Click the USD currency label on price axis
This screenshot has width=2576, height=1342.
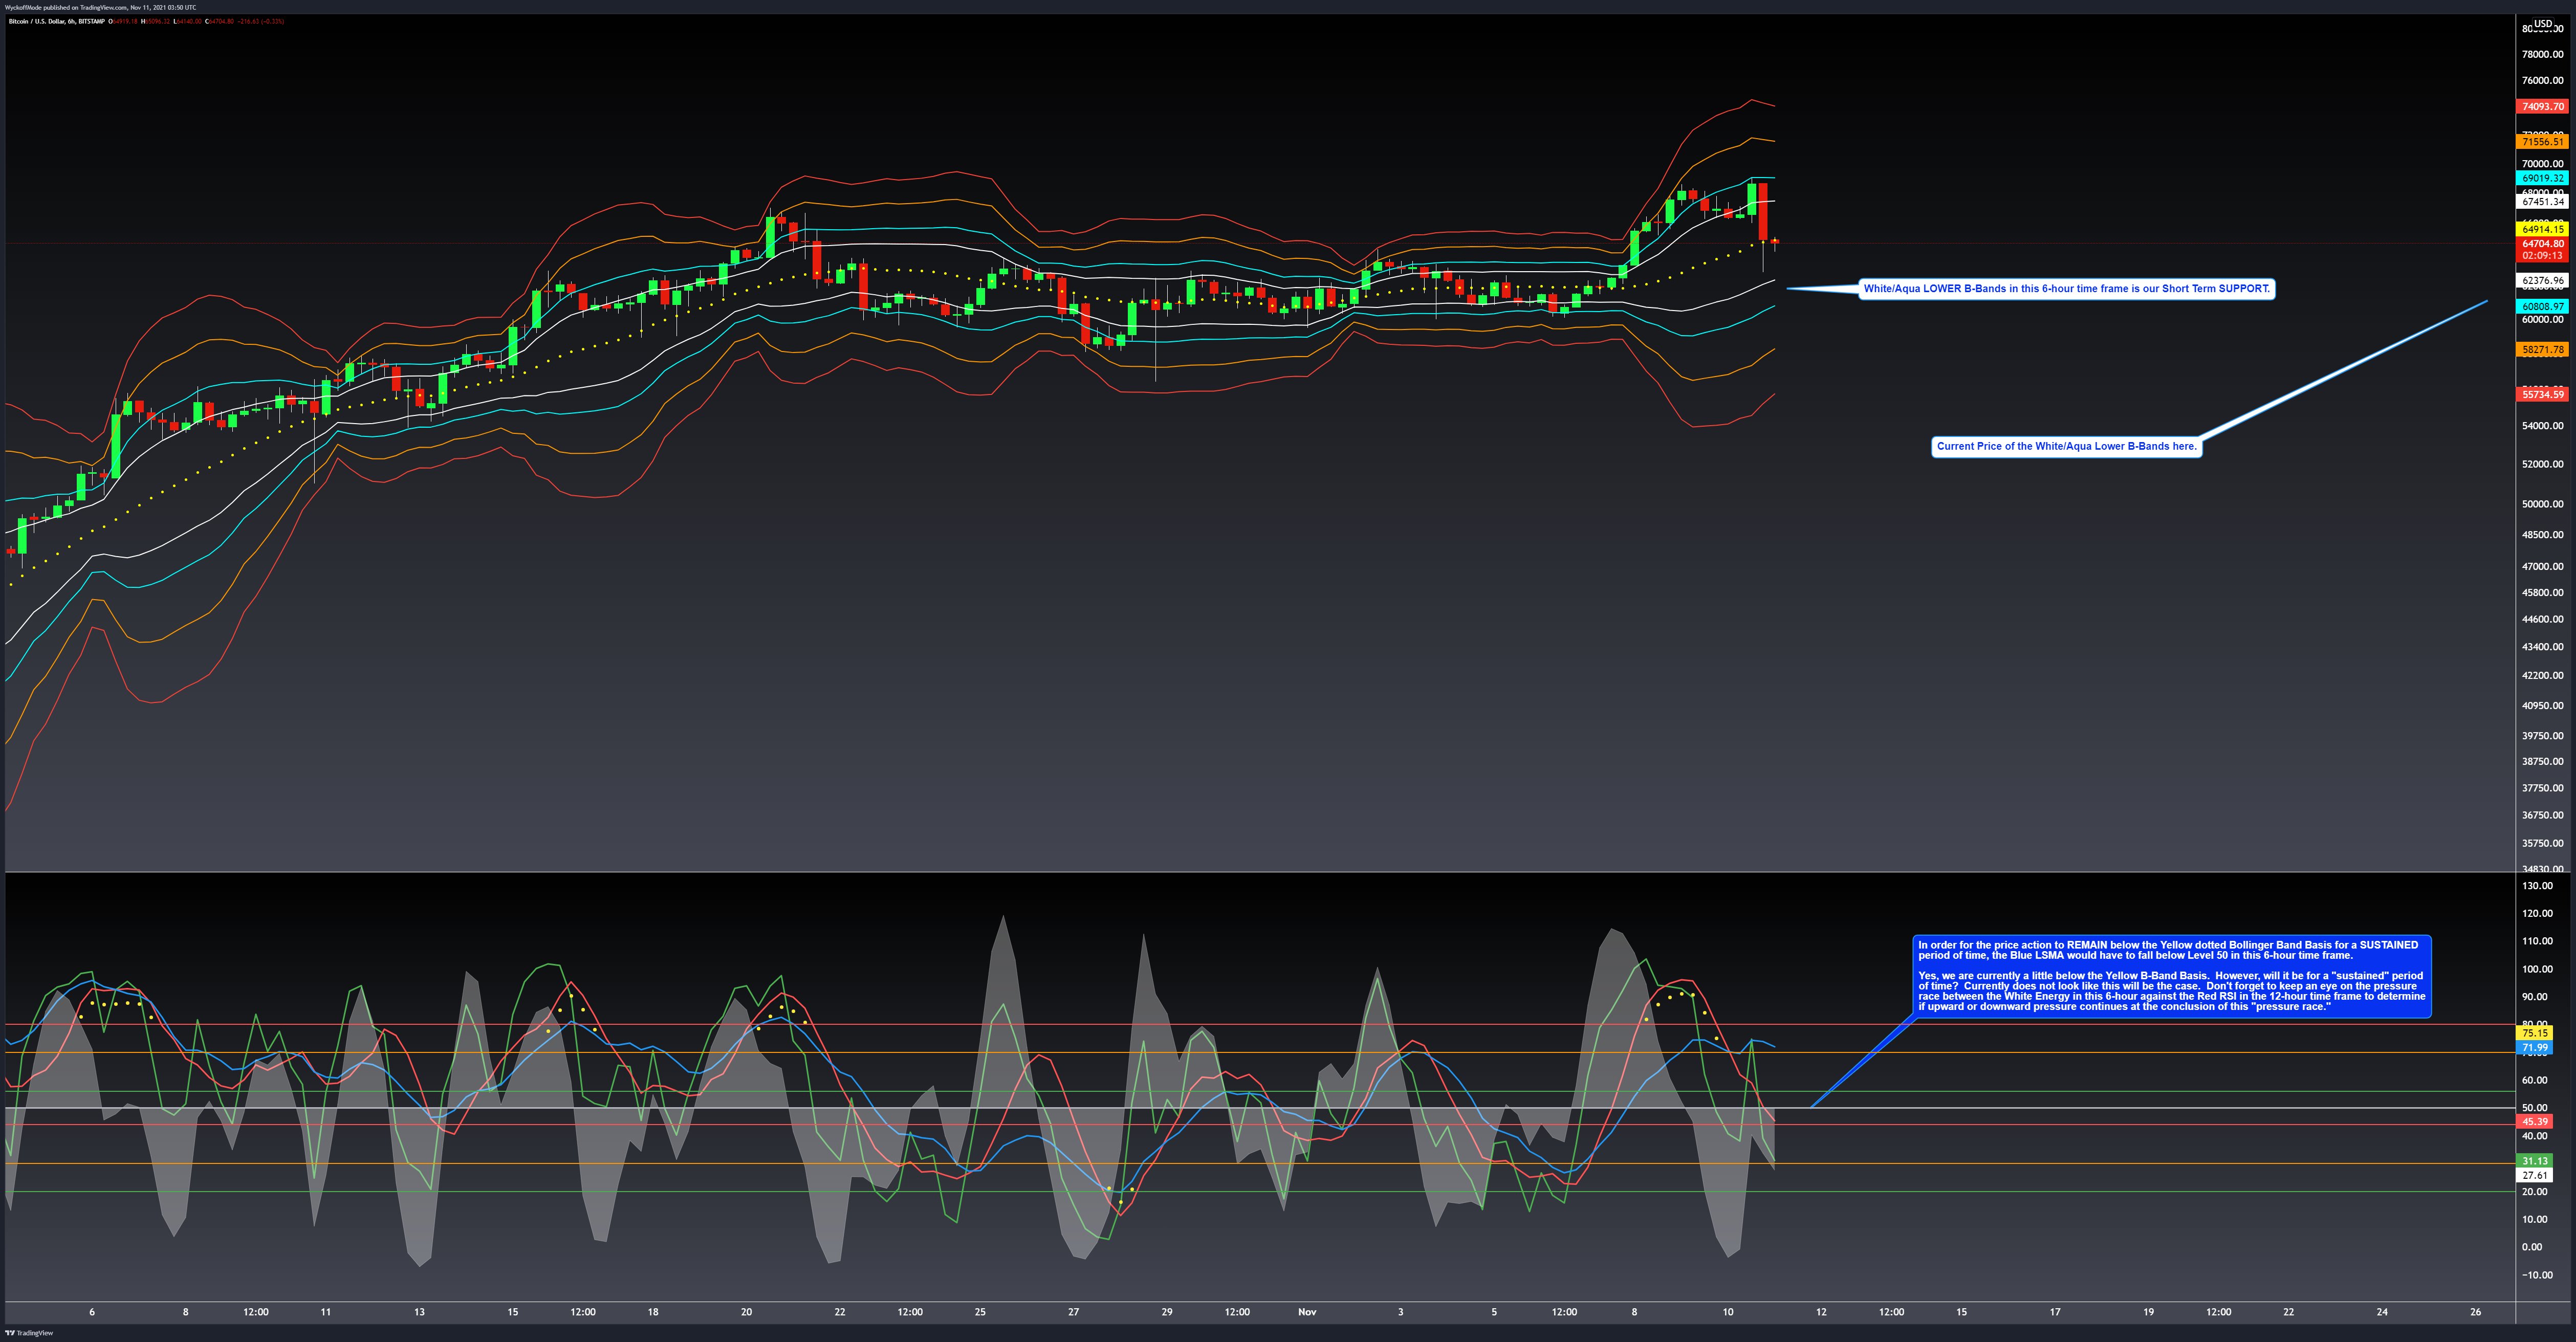2542,24
